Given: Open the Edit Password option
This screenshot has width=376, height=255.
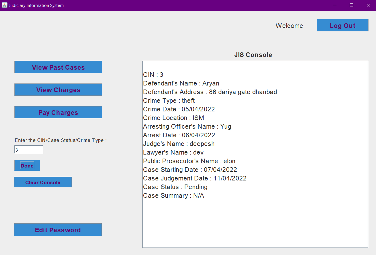Looking at the screenshot, I should tap(58, 230).
